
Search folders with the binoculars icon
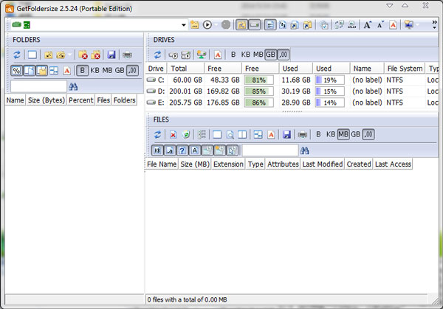pyautogui.click(x=73, y=86)
